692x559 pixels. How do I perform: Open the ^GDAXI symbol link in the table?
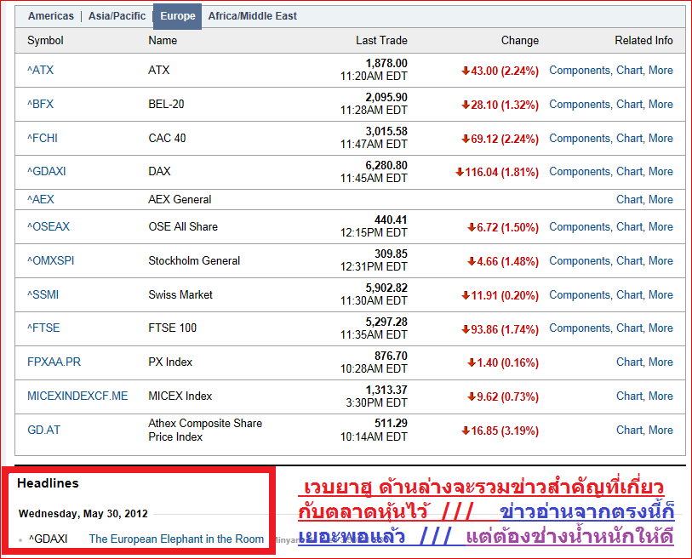[x=46, y=171]
